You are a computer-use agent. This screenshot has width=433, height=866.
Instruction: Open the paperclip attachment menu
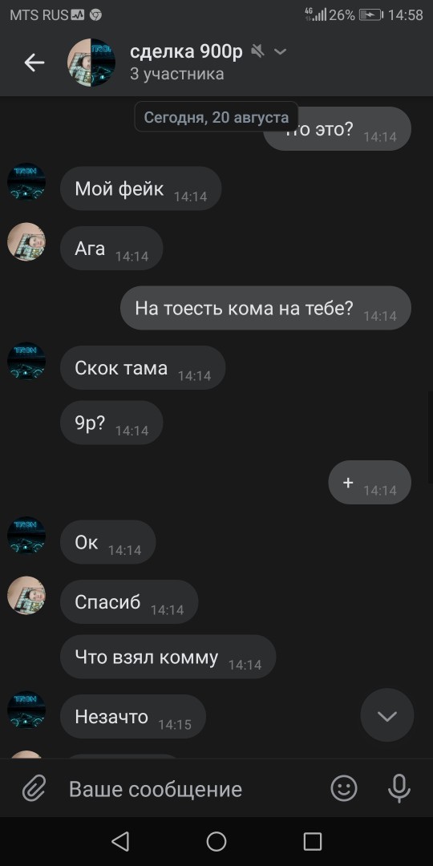coord(34,789)
